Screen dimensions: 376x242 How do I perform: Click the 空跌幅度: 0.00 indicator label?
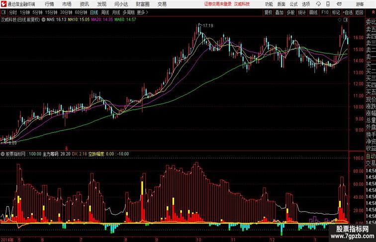[x=101, y=154]
